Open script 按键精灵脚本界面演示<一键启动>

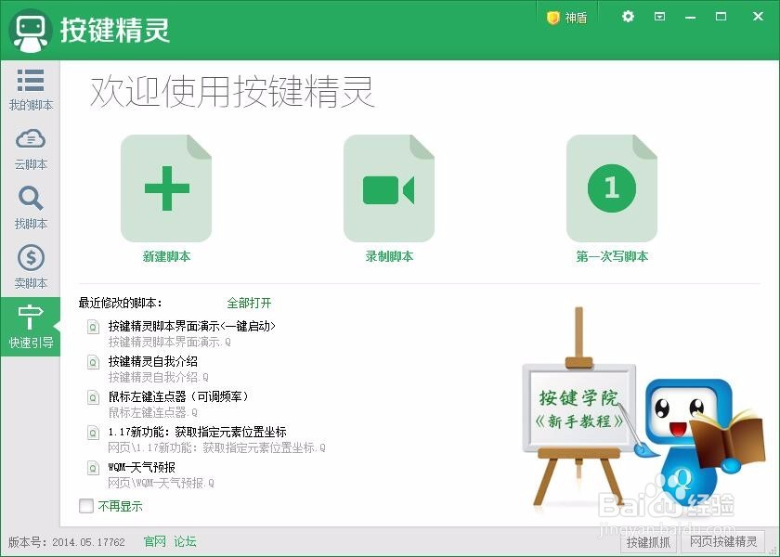pos(192,326)
